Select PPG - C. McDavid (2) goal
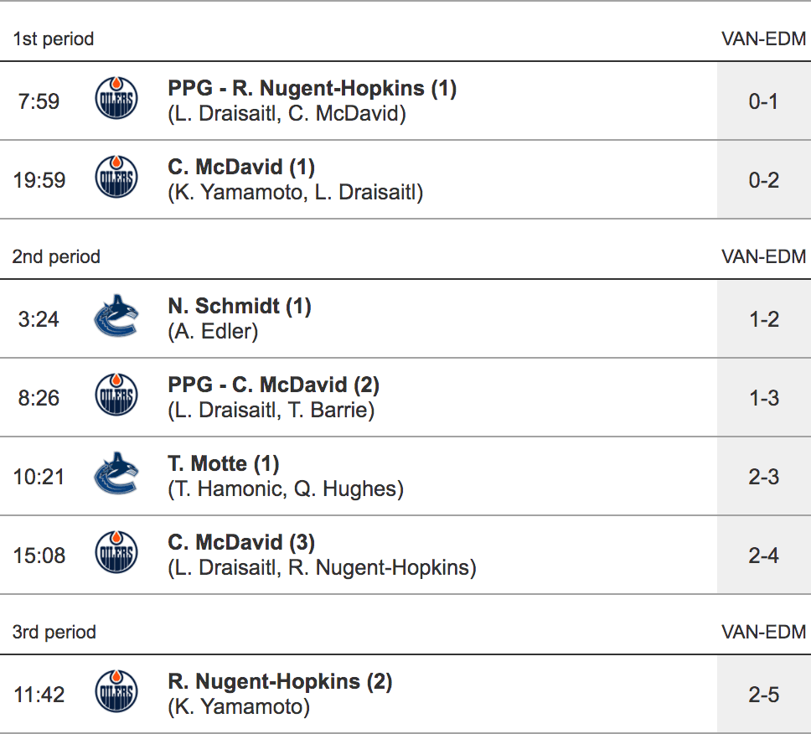The width and height of the screenshot is (811, 734). pos(273,385)
